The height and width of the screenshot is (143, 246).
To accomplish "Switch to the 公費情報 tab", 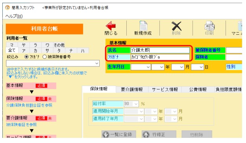I will click(198, 90).
